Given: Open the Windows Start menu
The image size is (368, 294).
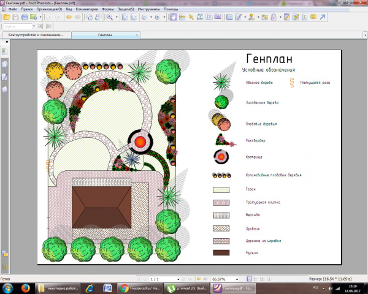Looking at the screenshot, I should (7, 288).
